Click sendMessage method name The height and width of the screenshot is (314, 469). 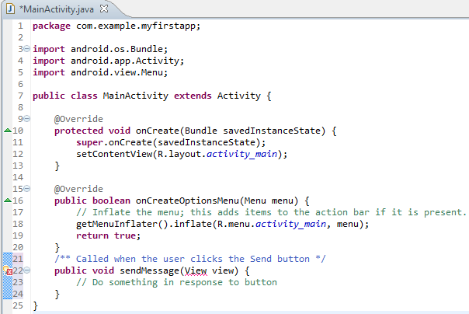149,270
